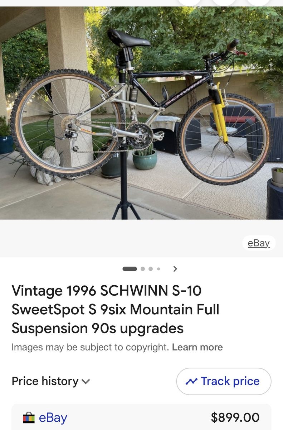This screenshot has width=283, height=430.
Task: Open the Learn more copyright link
Action: [197, 347]
